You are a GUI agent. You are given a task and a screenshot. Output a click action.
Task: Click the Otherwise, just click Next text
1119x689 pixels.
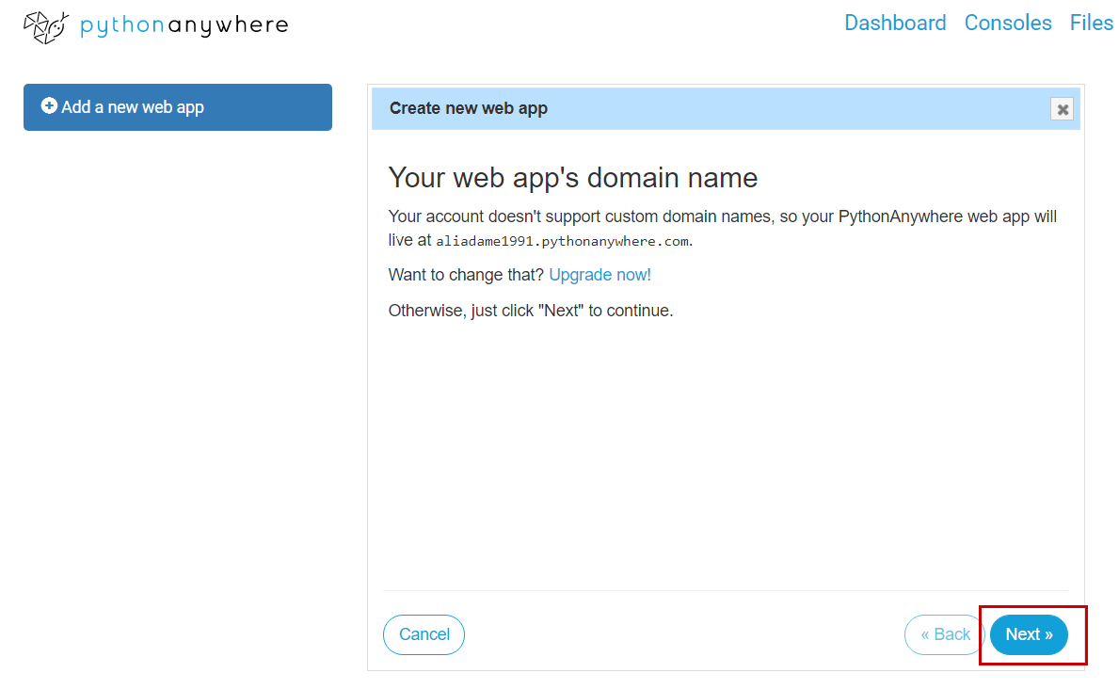pyautogui.click(x=530, y=311)
